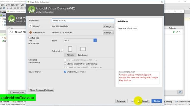Image resolution: width=190 pixels, height=106 pixels.
Task: Launch the Nexus 5 AVD with the green play icon
Action: coord(174,32)
